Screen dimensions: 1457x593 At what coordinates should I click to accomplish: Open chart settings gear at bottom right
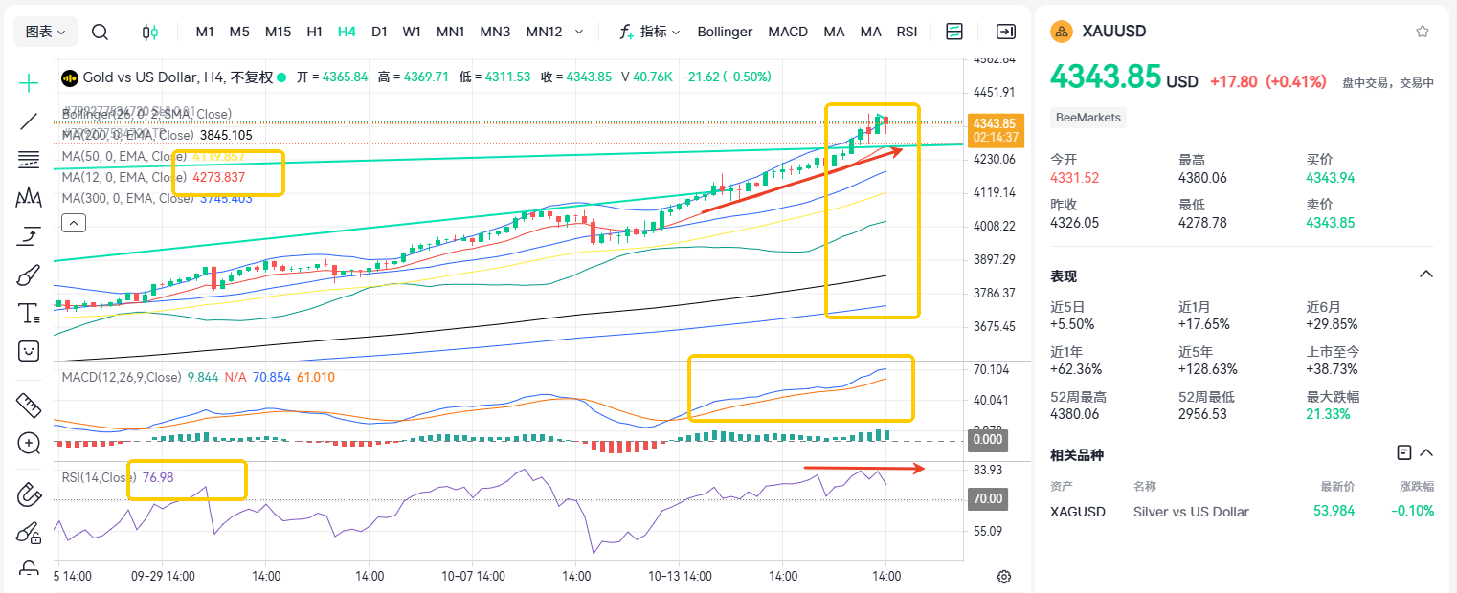[x=1004, y=576]
